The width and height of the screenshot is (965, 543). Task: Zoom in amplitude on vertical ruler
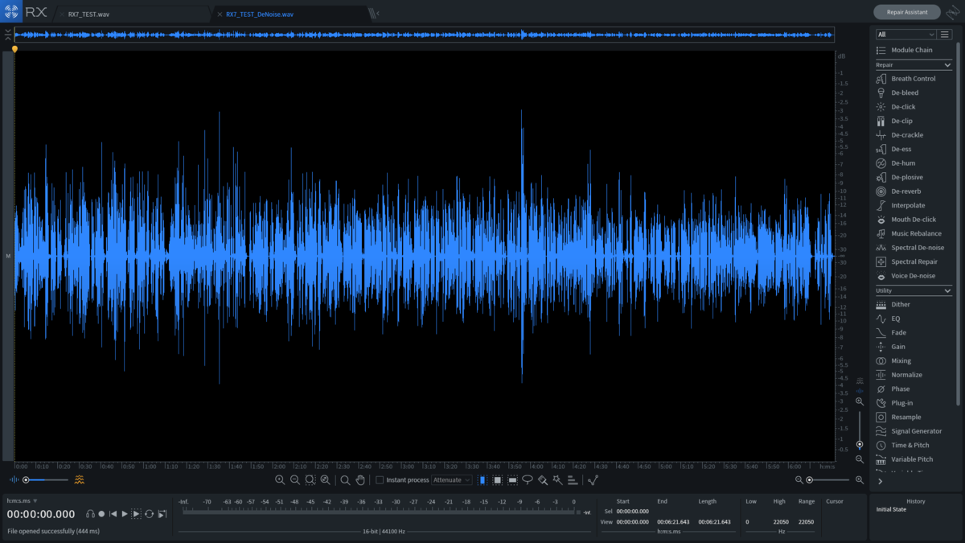tap(860, 401)
